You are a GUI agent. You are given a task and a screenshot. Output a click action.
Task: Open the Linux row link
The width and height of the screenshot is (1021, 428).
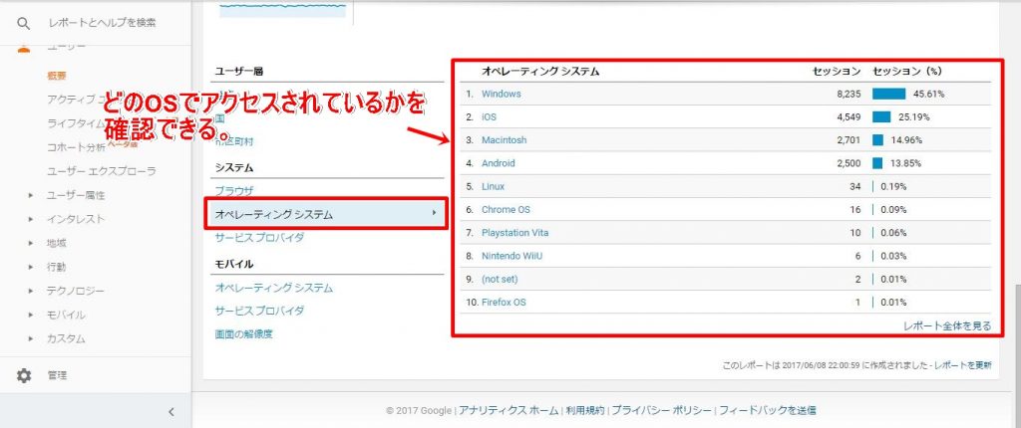click(493, 187)
